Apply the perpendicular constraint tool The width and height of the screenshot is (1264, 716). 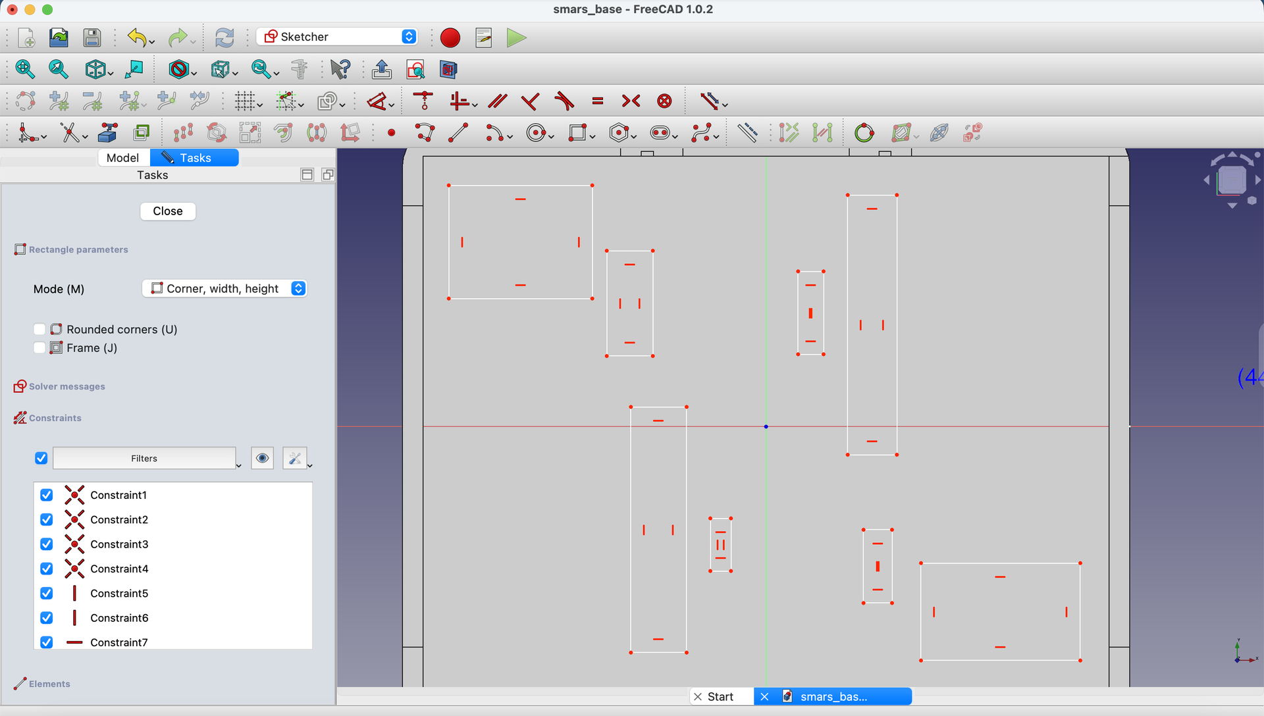[x=530, y=101]
